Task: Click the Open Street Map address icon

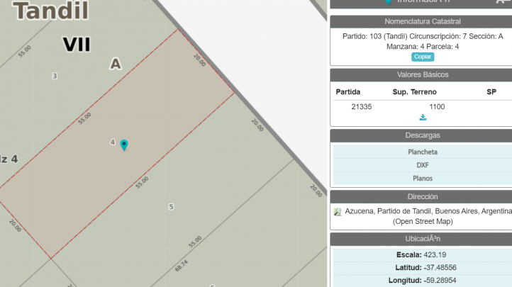Action: tap(338, 212)
